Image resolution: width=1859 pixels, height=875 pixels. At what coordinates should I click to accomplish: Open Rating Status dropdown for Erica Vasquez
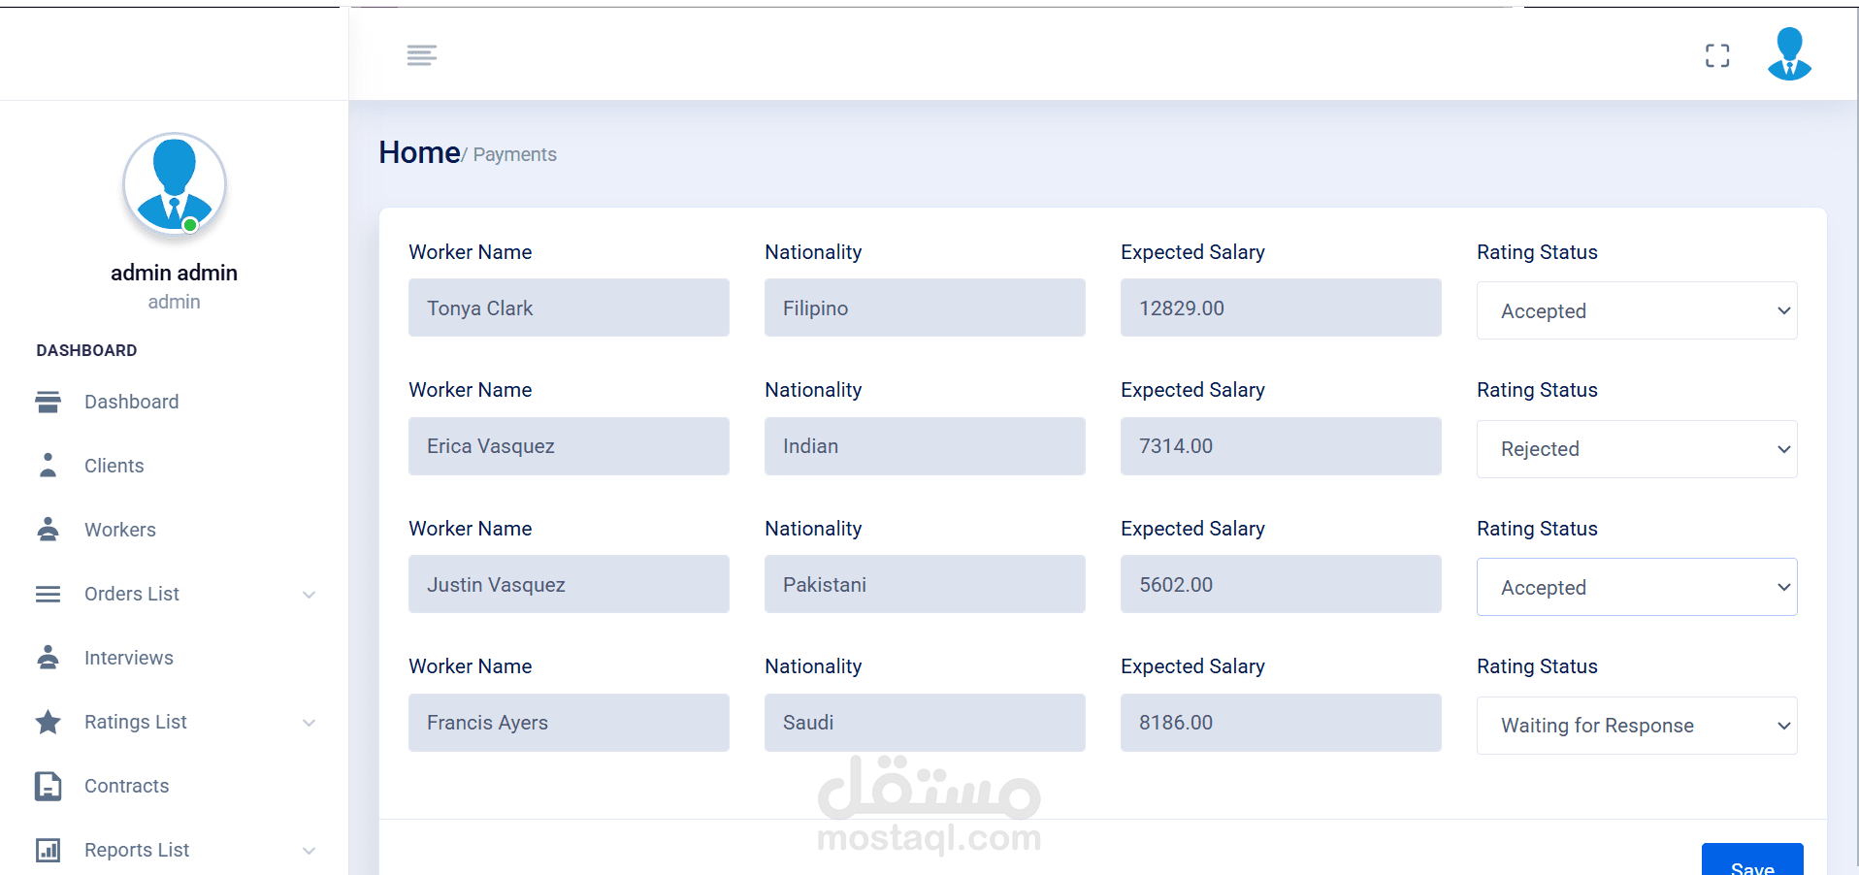coord(1636,449)
